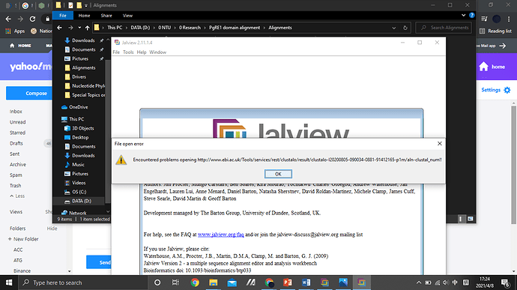Select Share tab in Explorer ribbon

[106, 16]
